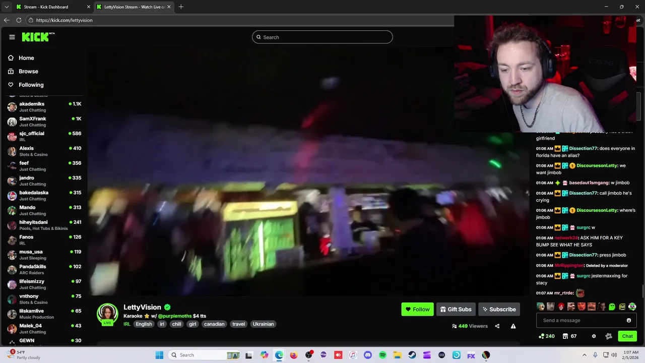
Task: Open taskbar File Explorer folder
Action: point(397,355)
